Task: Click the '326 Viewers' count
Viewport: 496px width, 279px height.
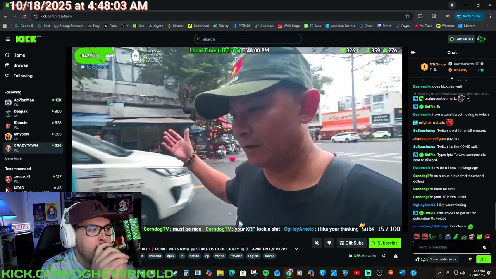Action: click(x=362, y=256)
